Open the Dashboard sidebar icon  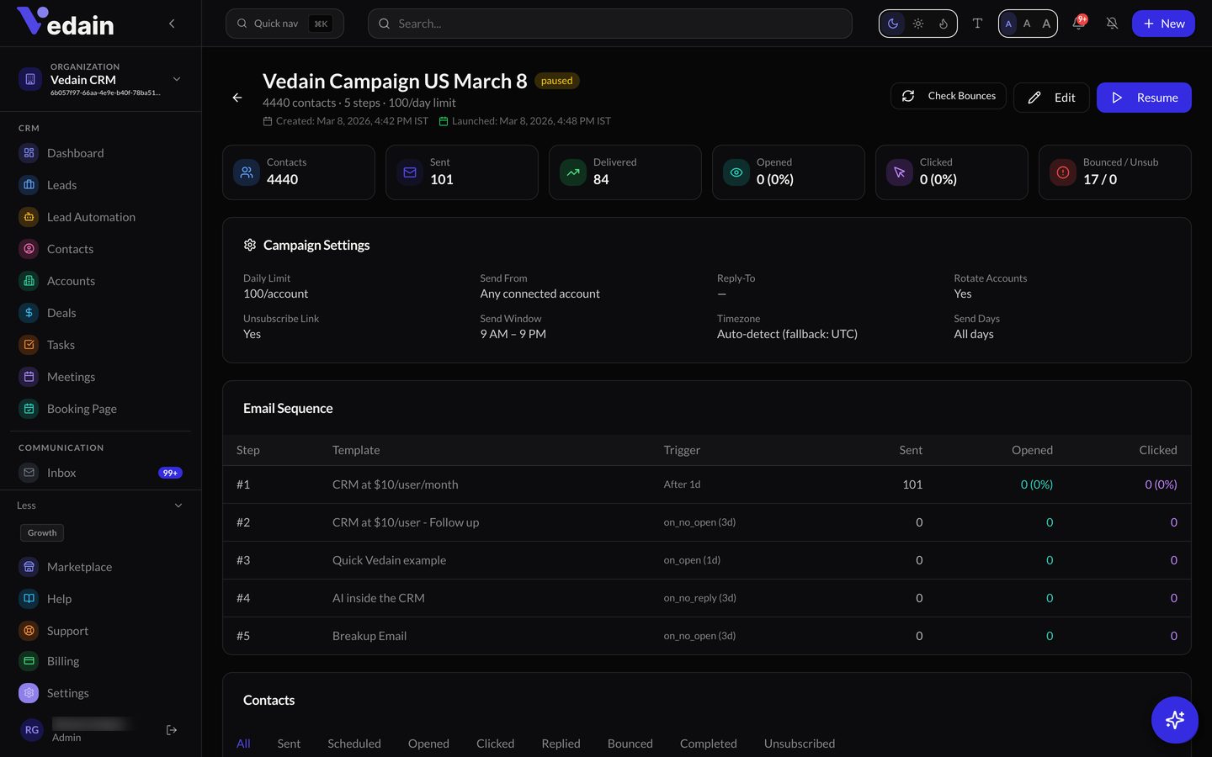tap(29, 153)
